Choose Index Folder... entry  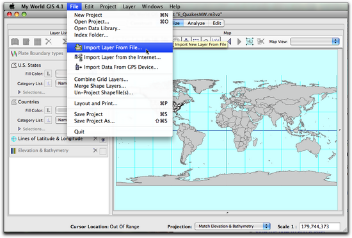tap(120, 35)
